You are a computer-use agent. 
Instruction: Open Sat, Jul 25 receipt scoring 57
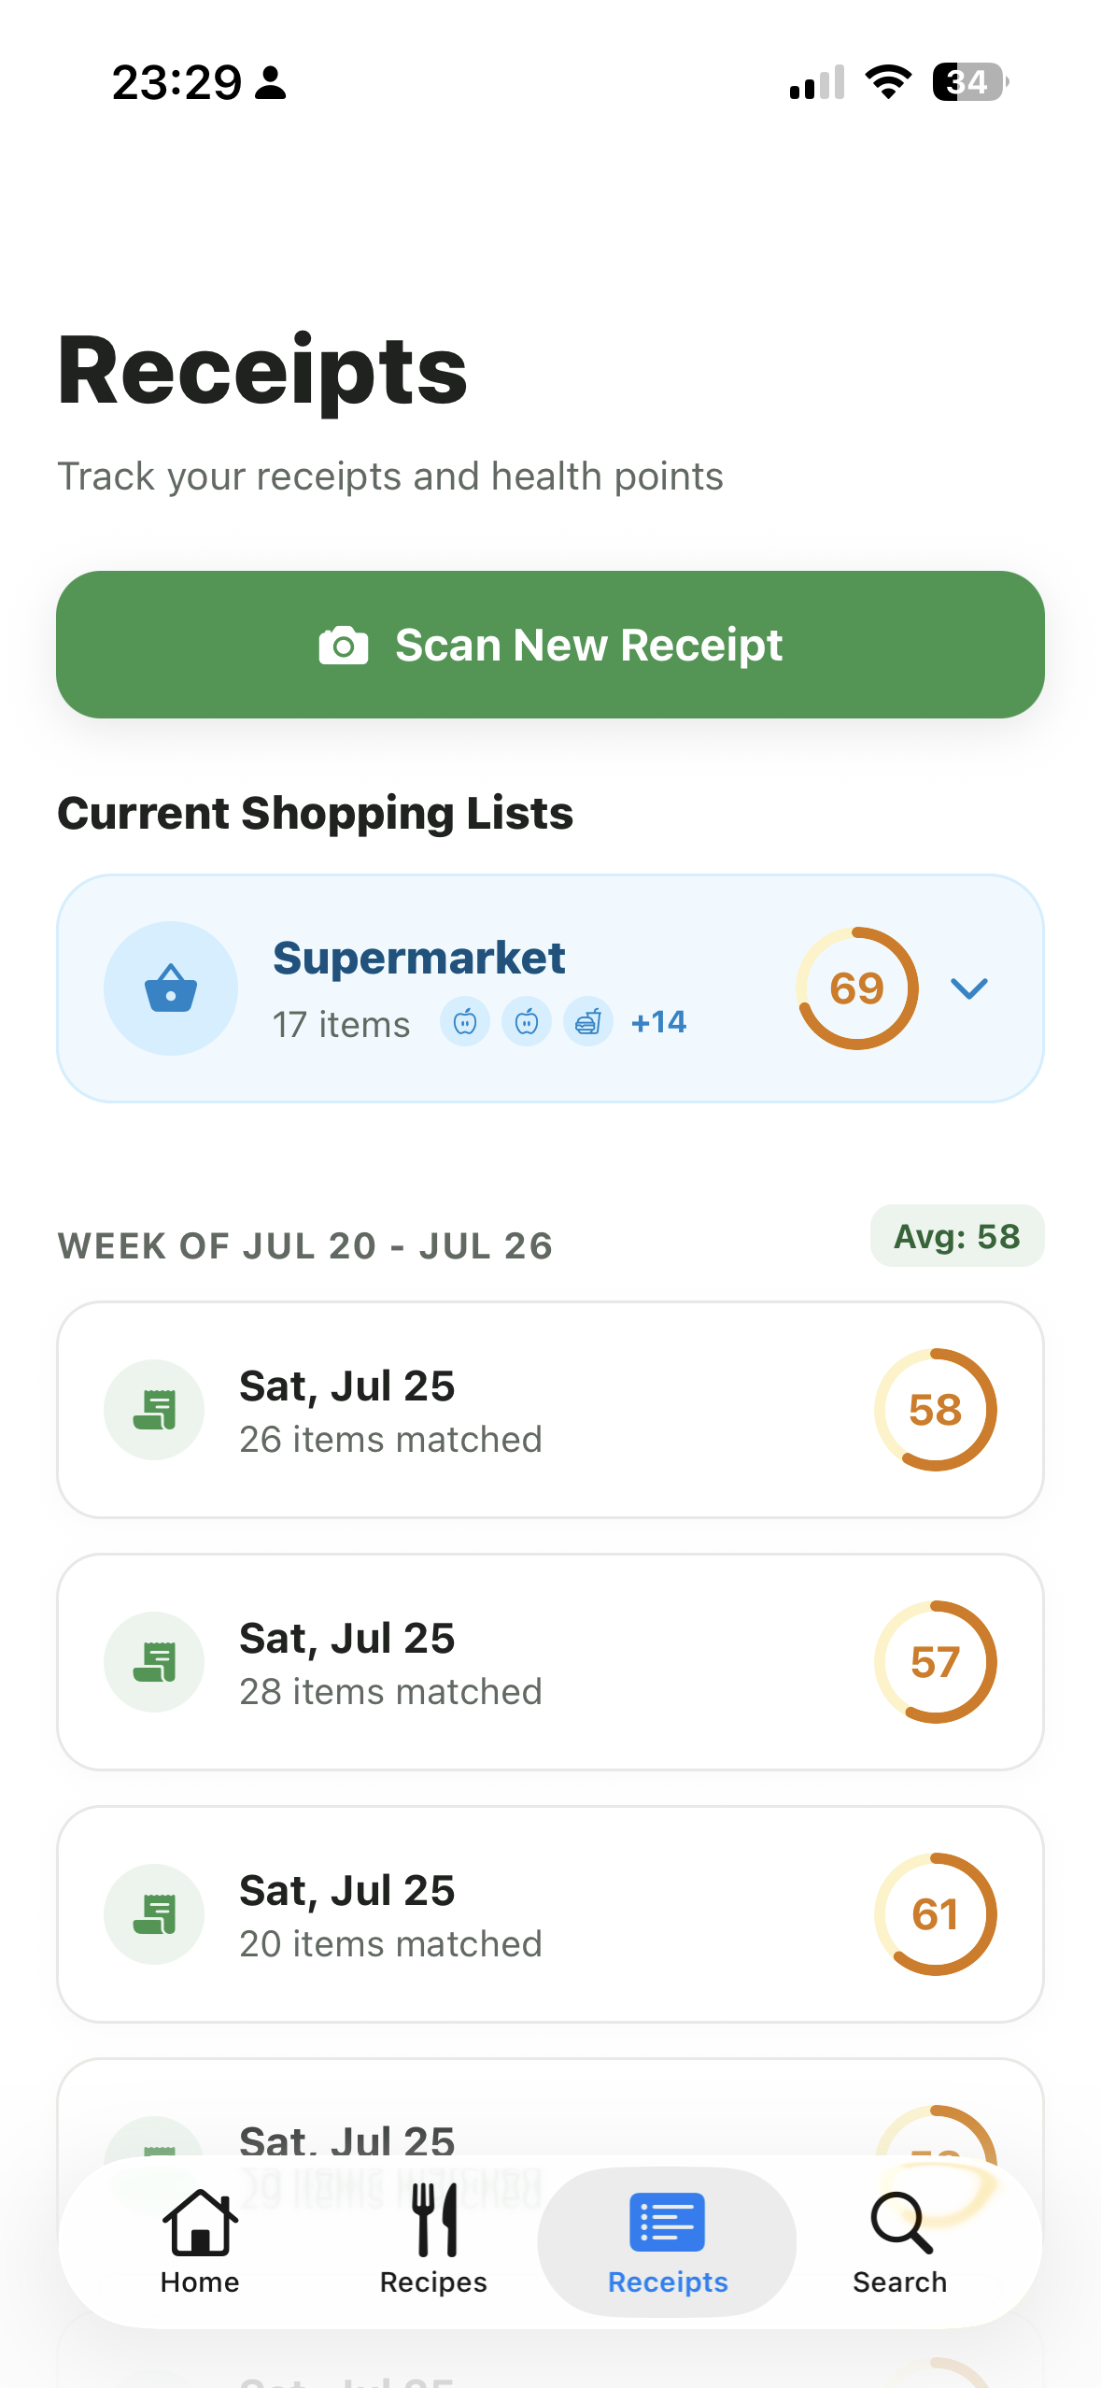(550, 1662)
